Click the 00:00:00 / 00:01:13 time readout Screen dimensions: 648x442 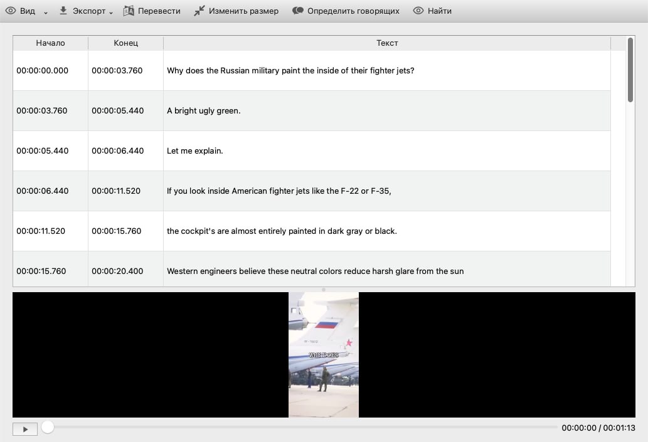tap(598, 428)
